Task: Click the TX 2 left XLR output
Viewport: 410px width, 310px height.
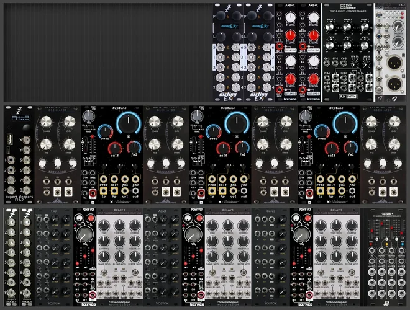Action: (x=393, y=63)
